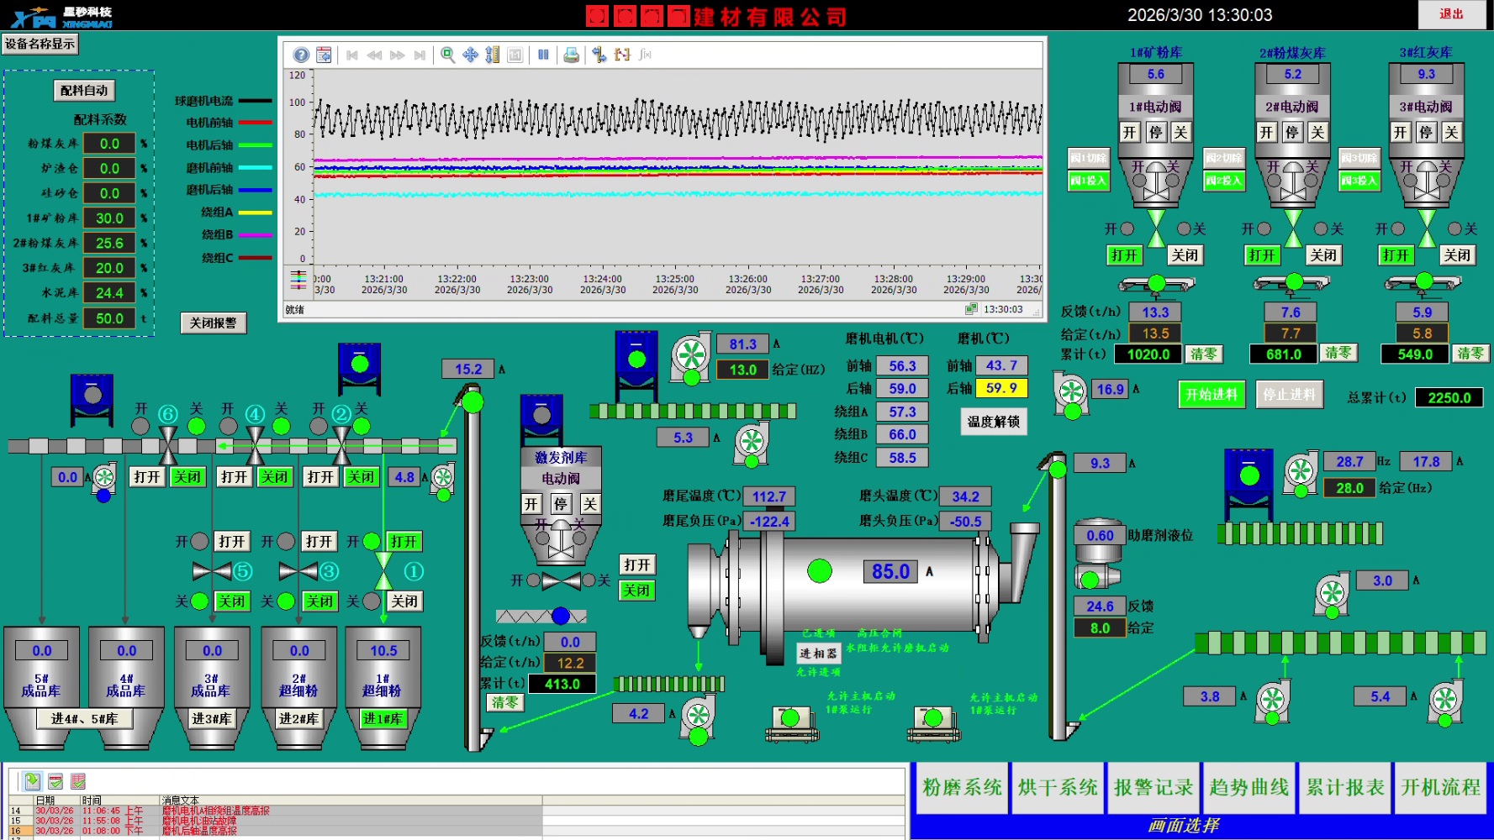Click the vertical ruler scale icon
The image size is (1494, 840).
493,55
